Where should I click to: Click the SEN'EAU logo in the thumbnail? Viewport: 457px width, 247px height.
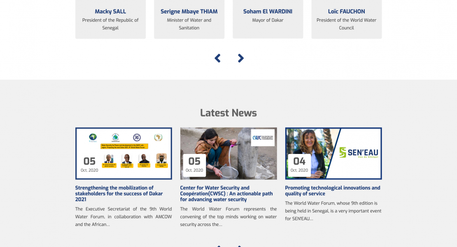359,153
